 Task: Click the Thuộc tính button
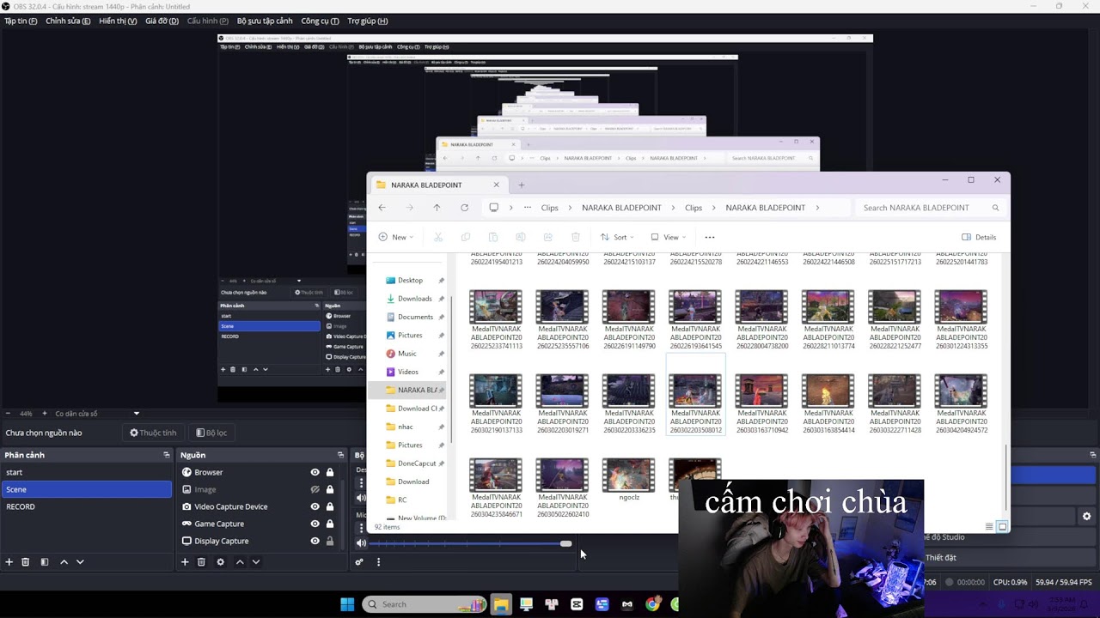pos(153,433)
